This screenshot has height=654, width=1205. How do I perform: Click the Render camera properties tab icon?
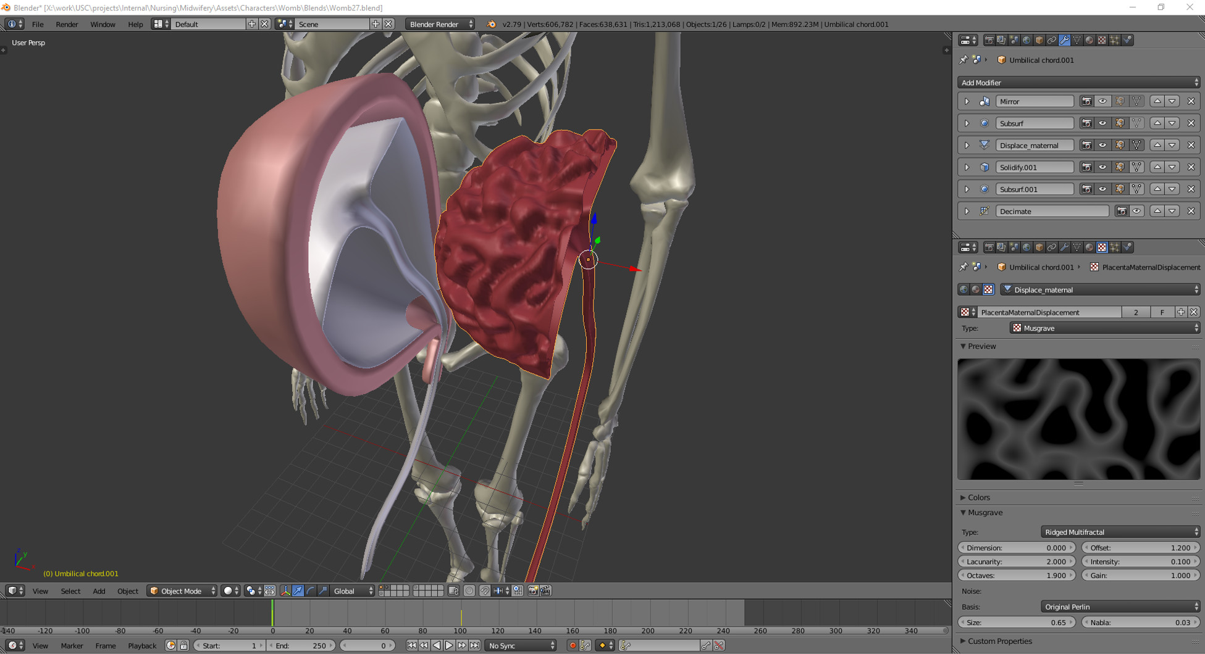pos(989,40)
